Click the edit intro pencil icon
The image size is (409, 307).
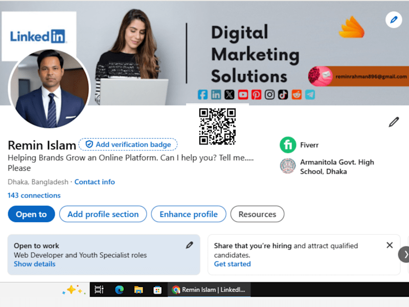(x=394, y=122)
